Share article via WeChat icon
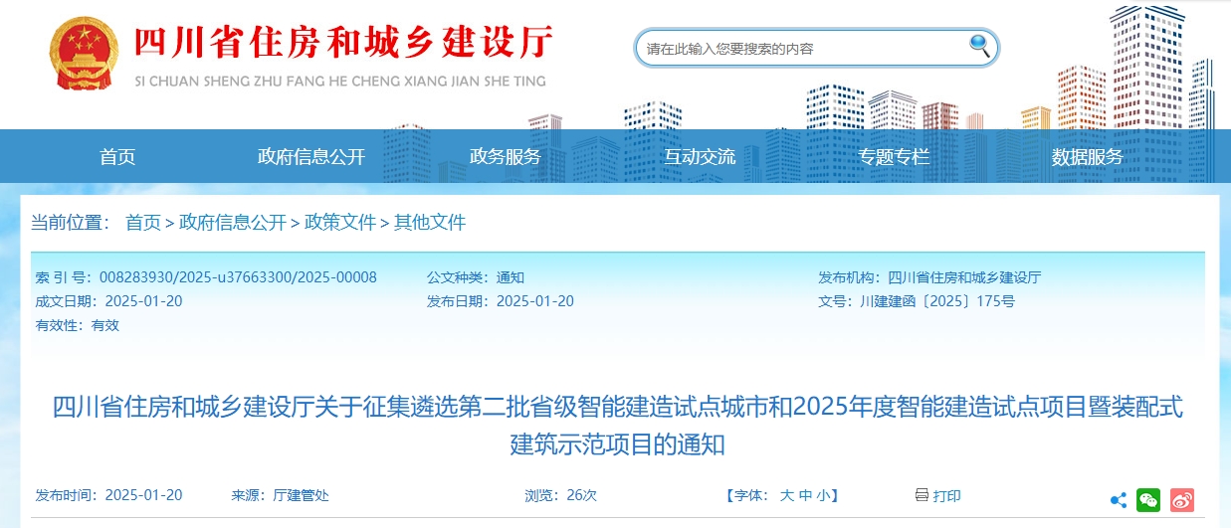The image size is (1231, 528). 1148,500
